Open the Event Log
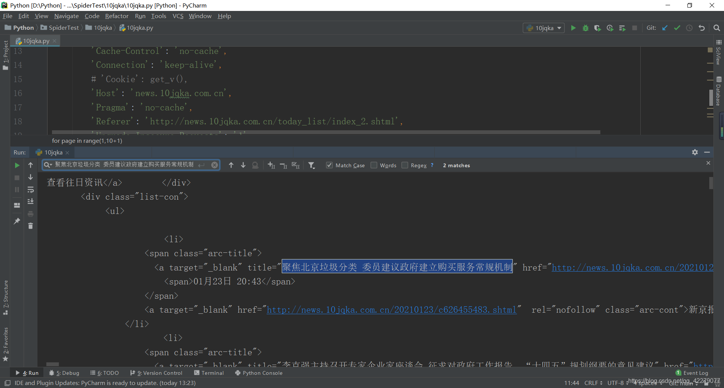Viewport: 724px width, 388px height. [x=692, y=373]
